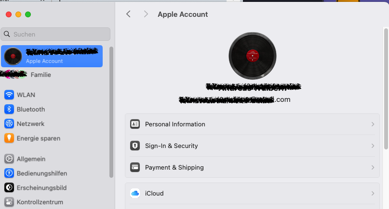Open Erscheinungsbild settings
The height and width of the screenshot is (209, 389).
click(x=52, y=187)
